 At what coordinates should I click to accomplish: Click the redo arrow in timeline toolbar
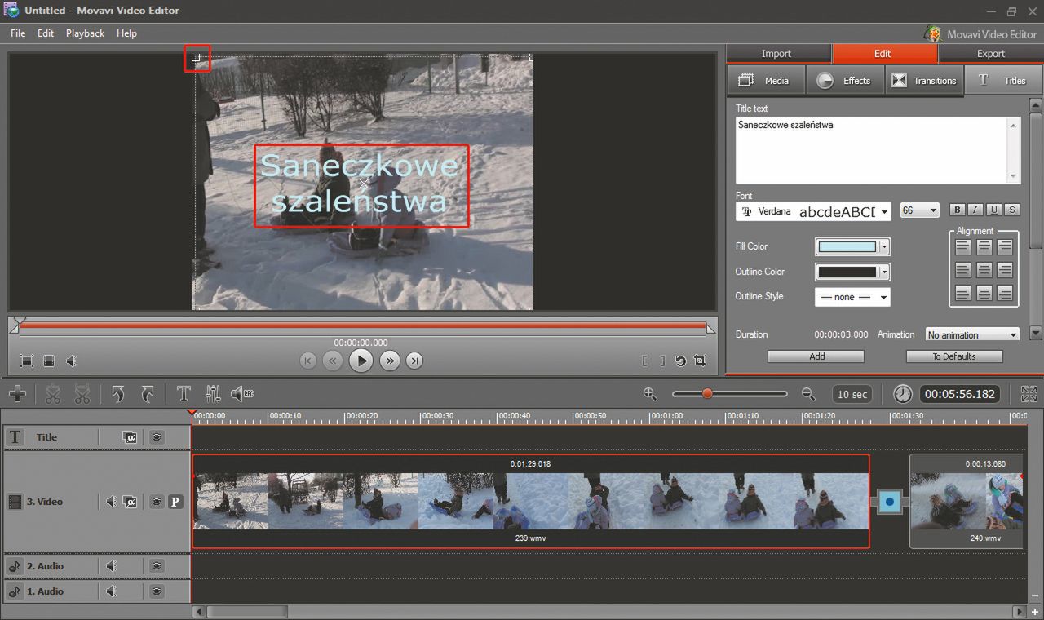coord(148,394)
